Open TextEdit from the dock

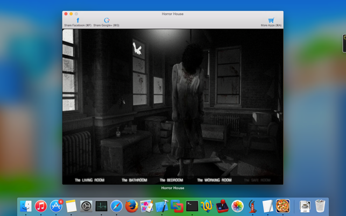(267, 206)
